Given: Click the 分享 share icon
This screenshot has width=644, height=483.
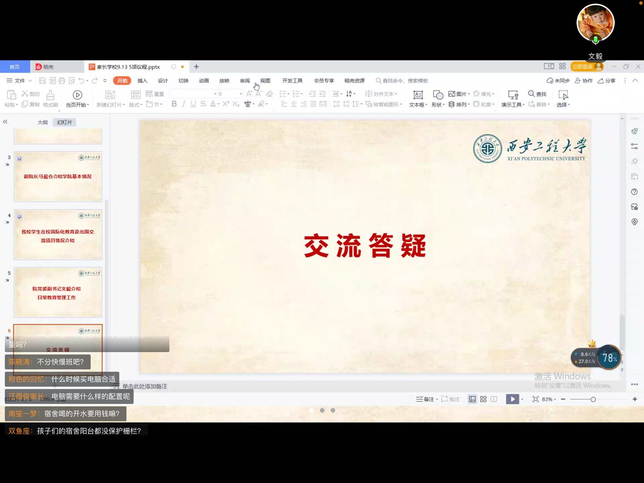Looking at the screenshot, I should pos(606,81).
